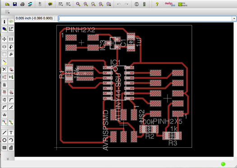Click the coordinate readout 0.005 inch
This screenshot has width=237, height=168.
34,18
